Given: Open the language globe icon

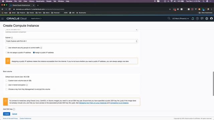Looking at the screenshot, I should (207, 19).
